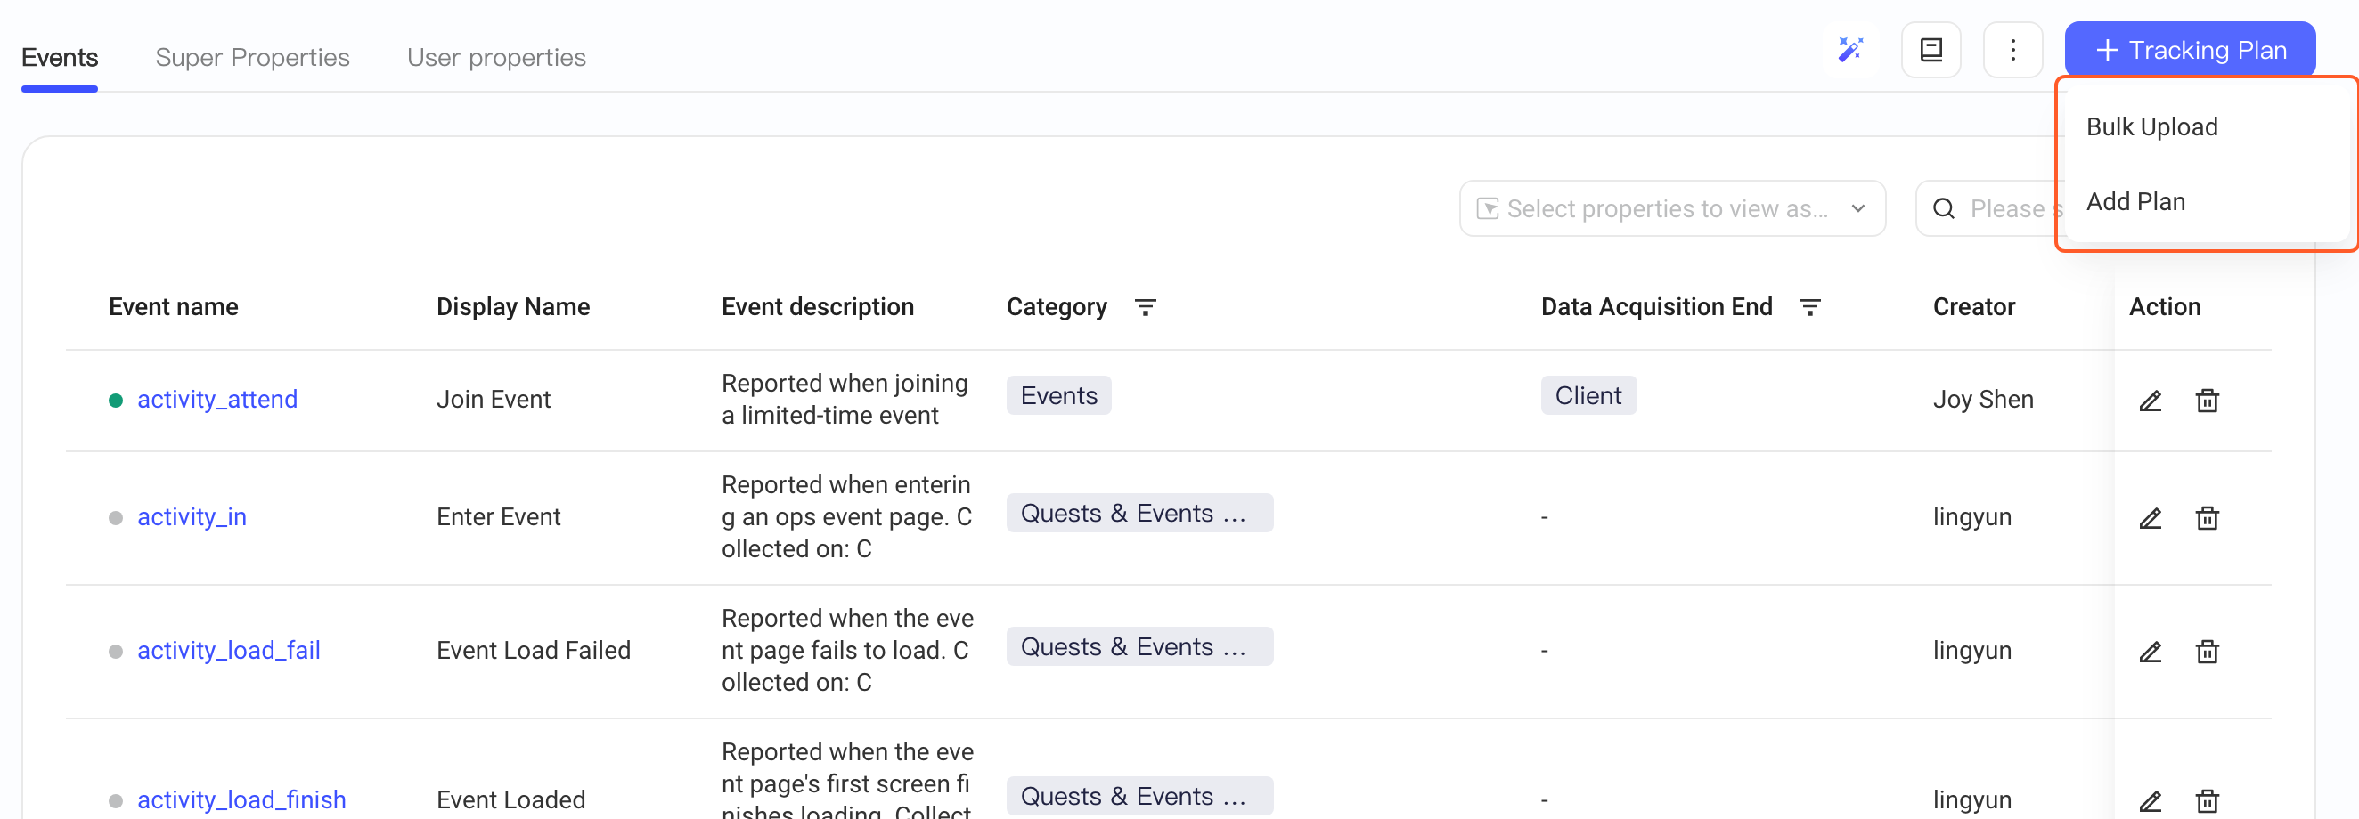Screen dimensions: 2359x819
Task: Open activity_load_fail event link
Action: pyautogui.click(x=228, y=650)
